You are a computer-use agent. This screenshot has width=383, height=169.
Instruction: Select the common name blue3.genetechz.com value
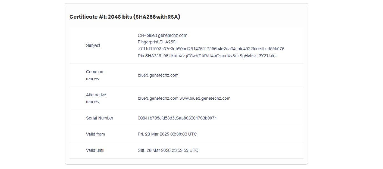(x=158, y=75)
